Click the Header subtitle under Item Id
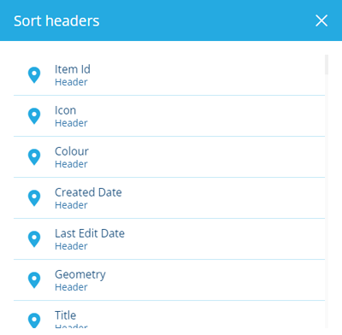Viewport: 342px width, 335px height. 71,82
